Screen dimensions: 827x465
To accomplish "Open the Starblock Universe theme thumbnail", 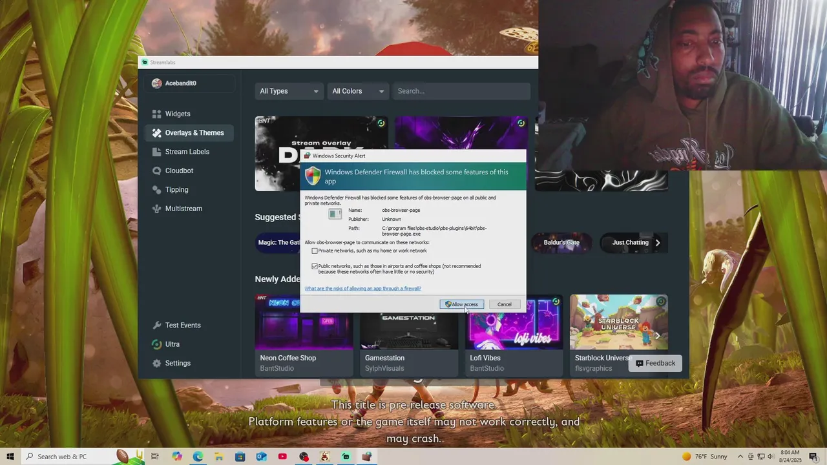I will click(619, 322).
